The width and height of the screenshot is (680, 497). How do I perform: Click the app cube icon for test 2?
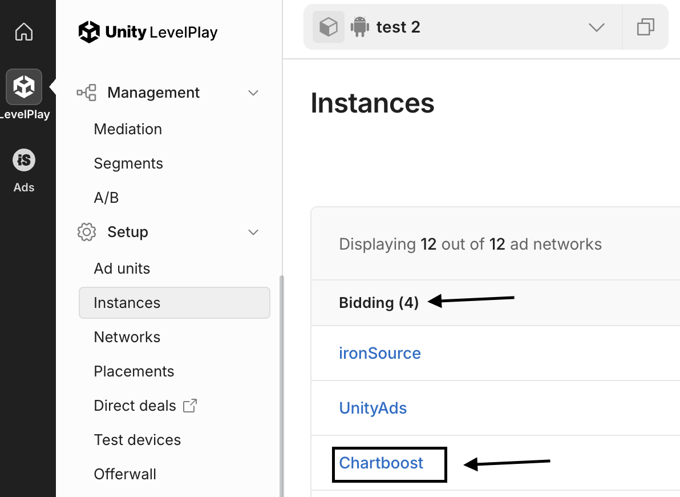click(329, 27)
